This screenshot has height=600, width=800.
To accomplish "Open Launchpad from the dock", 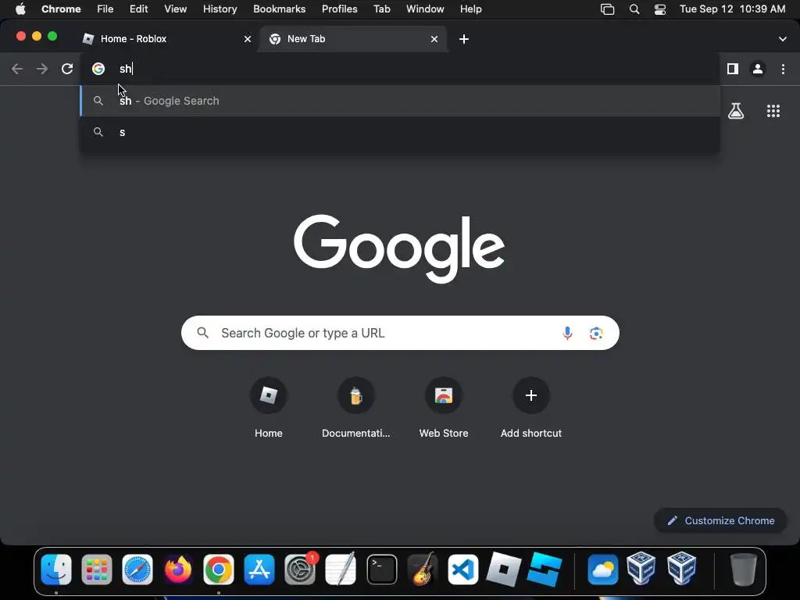I will 96,570.
